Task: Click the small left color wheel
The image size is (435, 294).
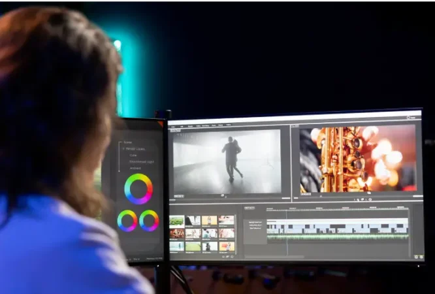Action: click(127, 221)
